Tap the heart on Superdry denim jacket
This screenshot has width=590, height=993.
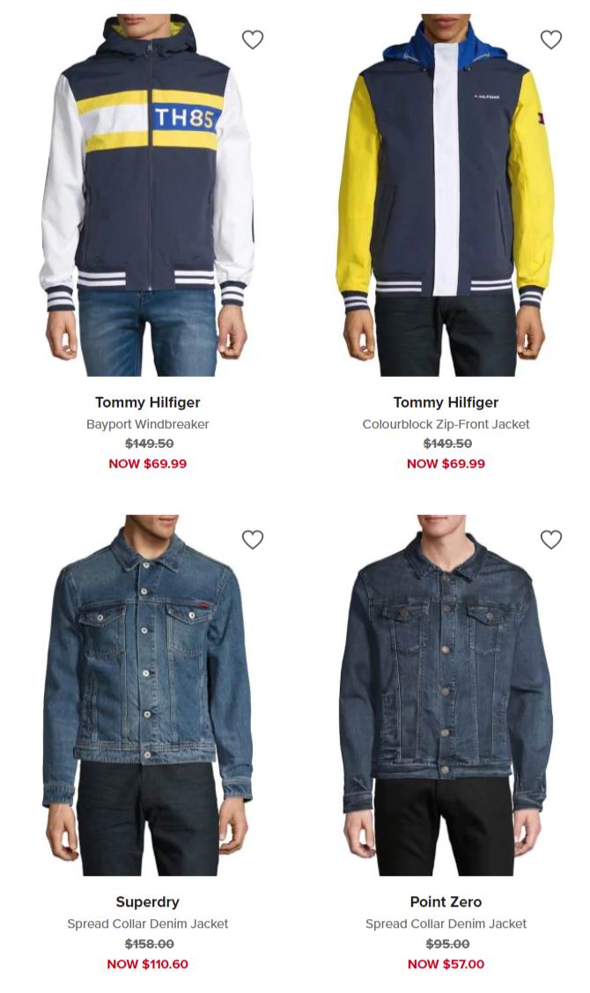253,540
